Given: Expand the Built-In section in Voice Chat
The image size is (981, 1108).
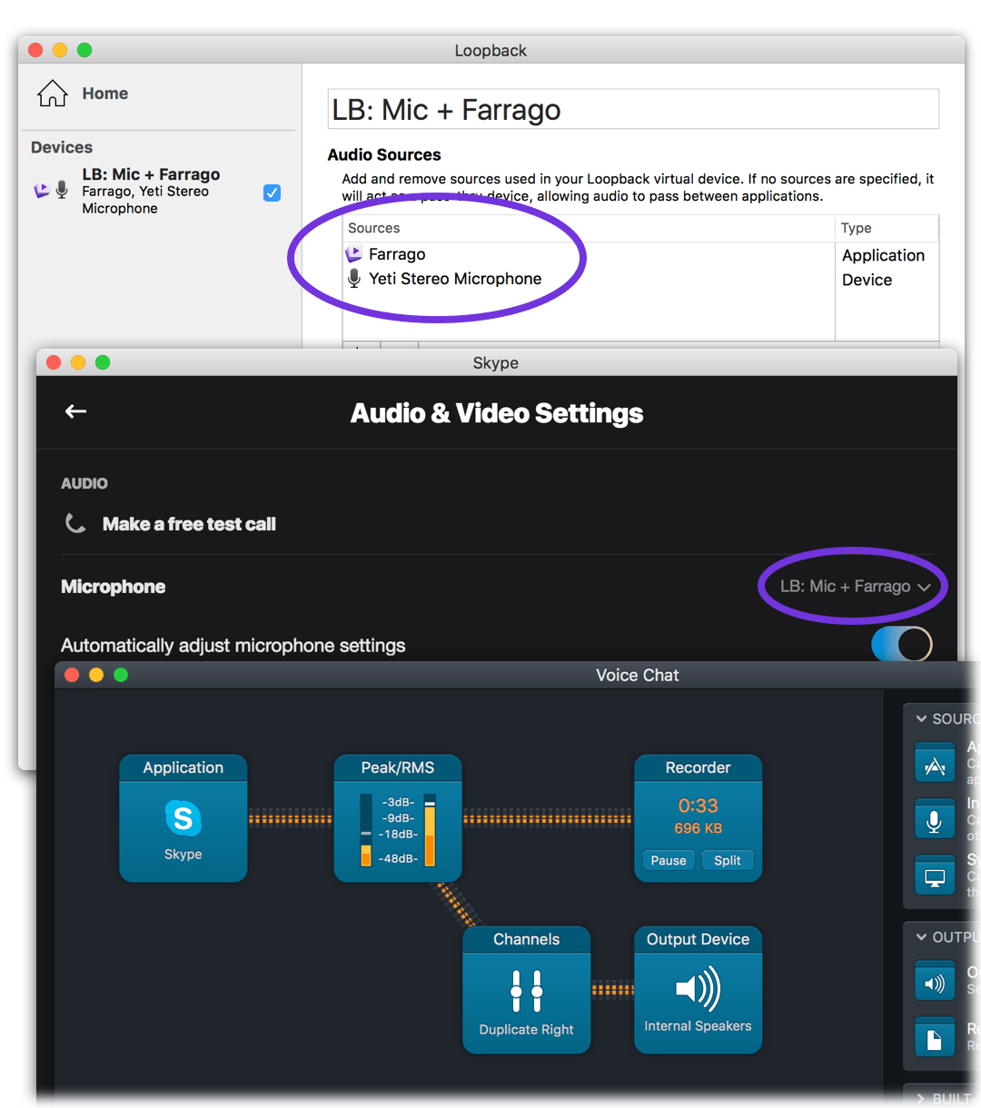Looking at the screenshot, I should (x=921, y=1099).
